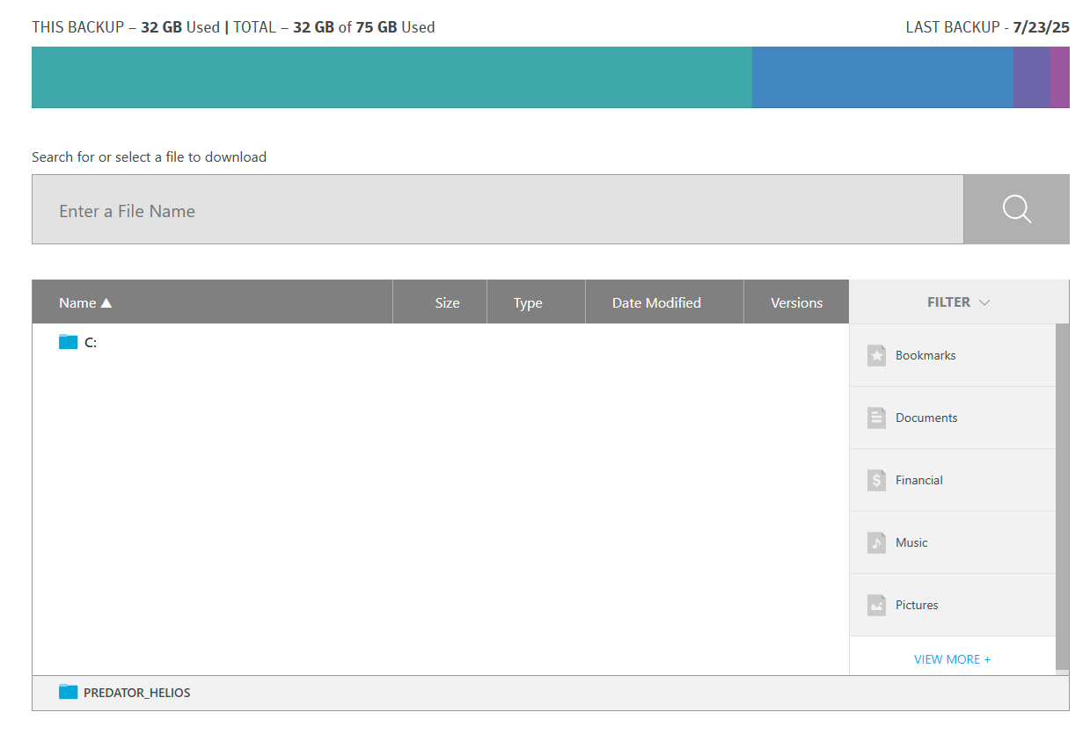Collapse the FILTER dropdown chevron
The height and width of the screenshot is (734, 1090).
[984, 302]
